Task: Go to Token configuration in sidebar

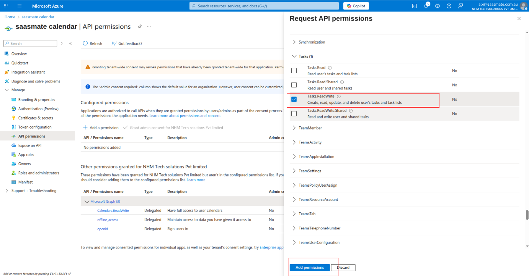Action: [35, 127]
